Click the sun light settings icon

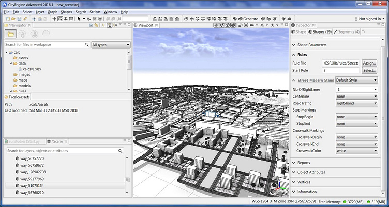point(284,19)
